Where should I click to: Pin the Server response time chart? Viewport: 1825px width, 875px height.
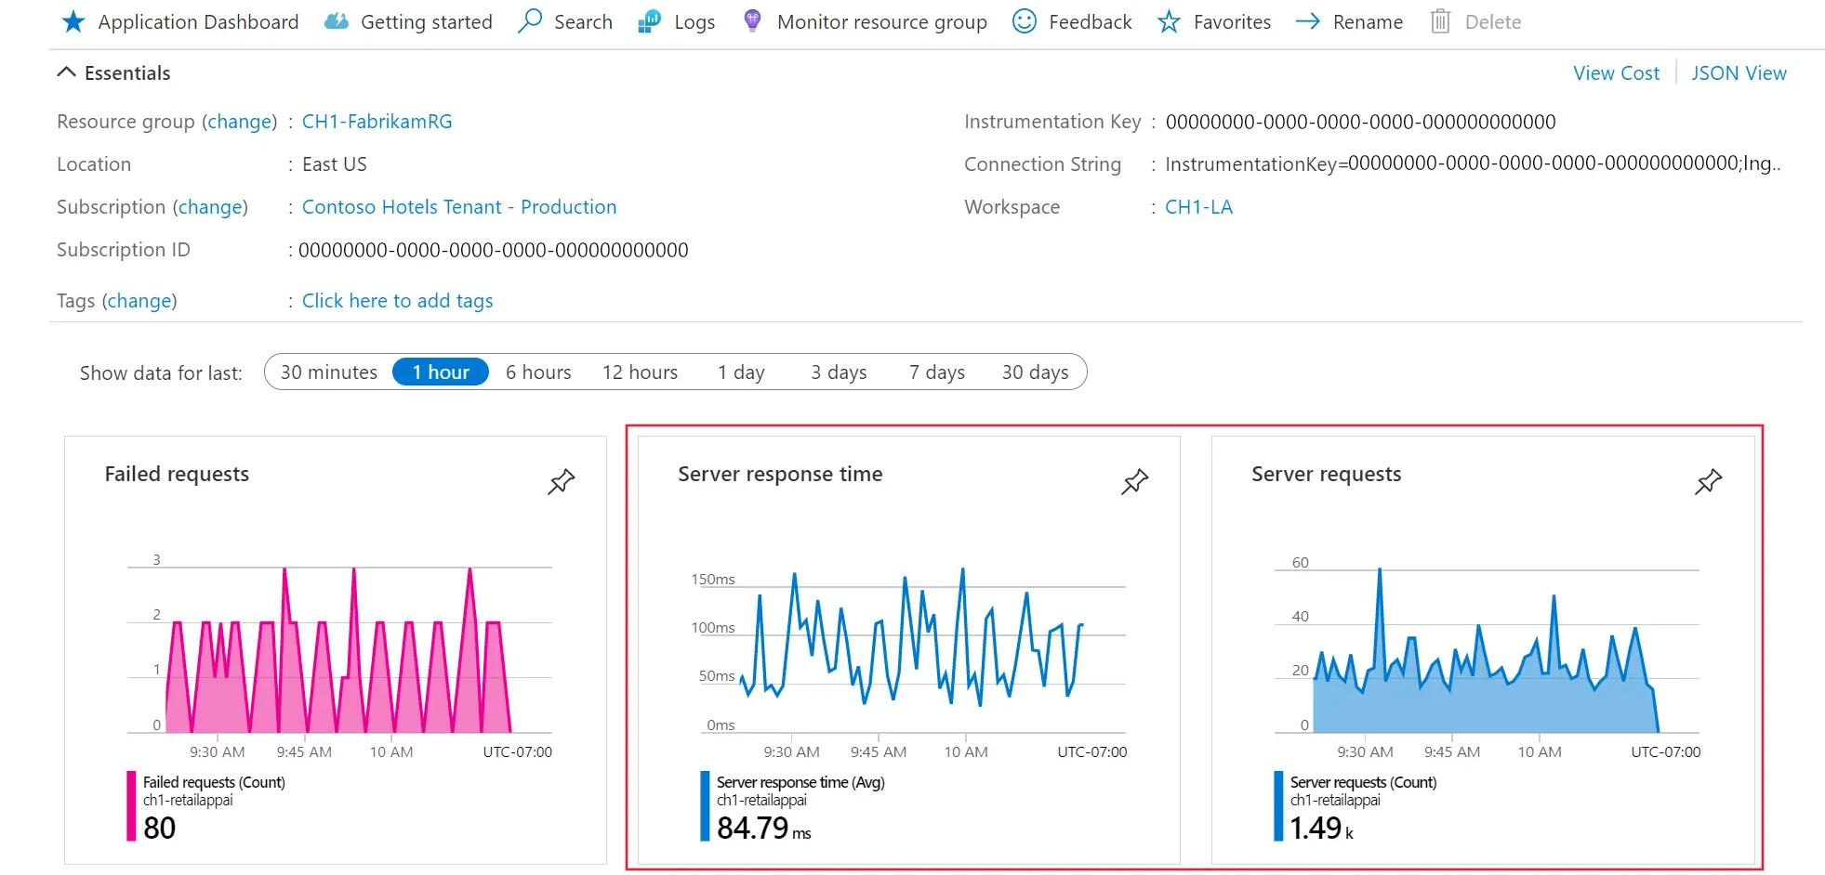point(1134,482)
